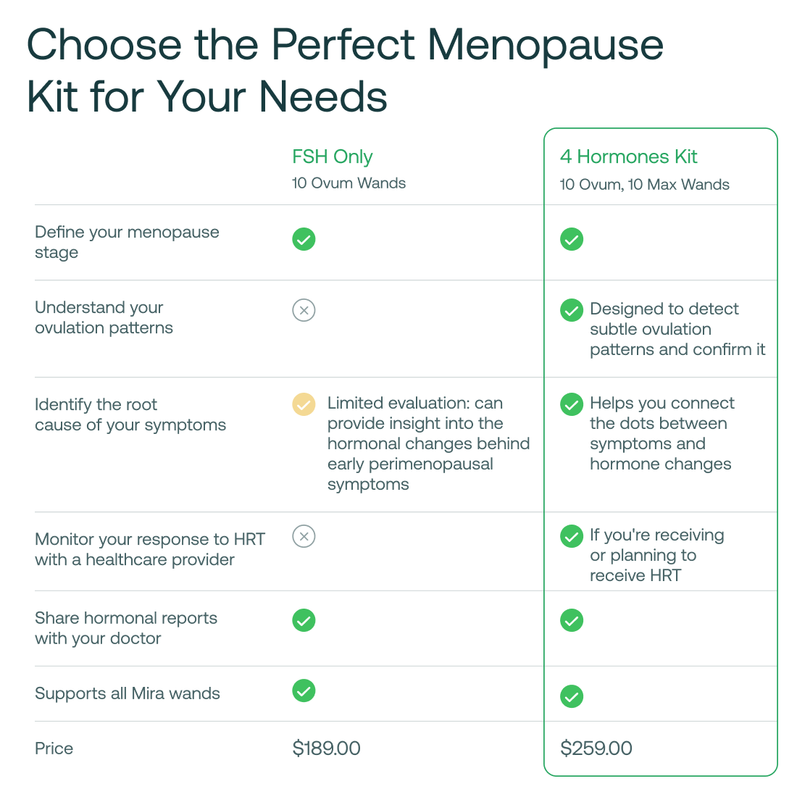Click 4 Hormones checkmark for root cause
Viewport: 797px width, 797px height.
click(572, 404)
